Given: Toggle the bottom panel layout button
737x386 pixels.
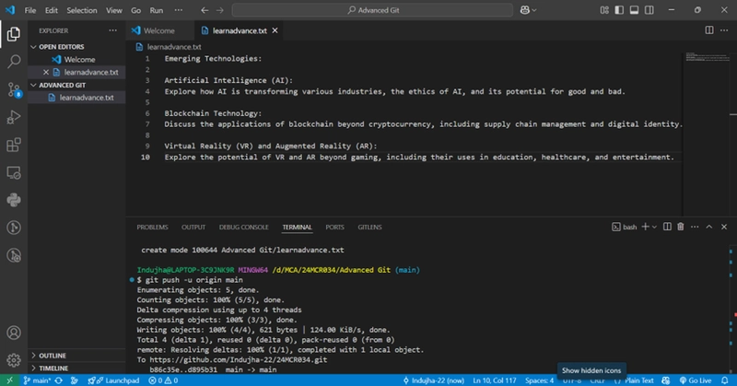Looking at the screenshot, I should pyautogui.click(x=635, y=10).
